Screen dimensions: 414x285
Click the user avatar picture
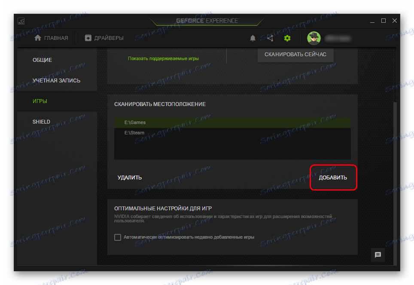tap(314, 38)
